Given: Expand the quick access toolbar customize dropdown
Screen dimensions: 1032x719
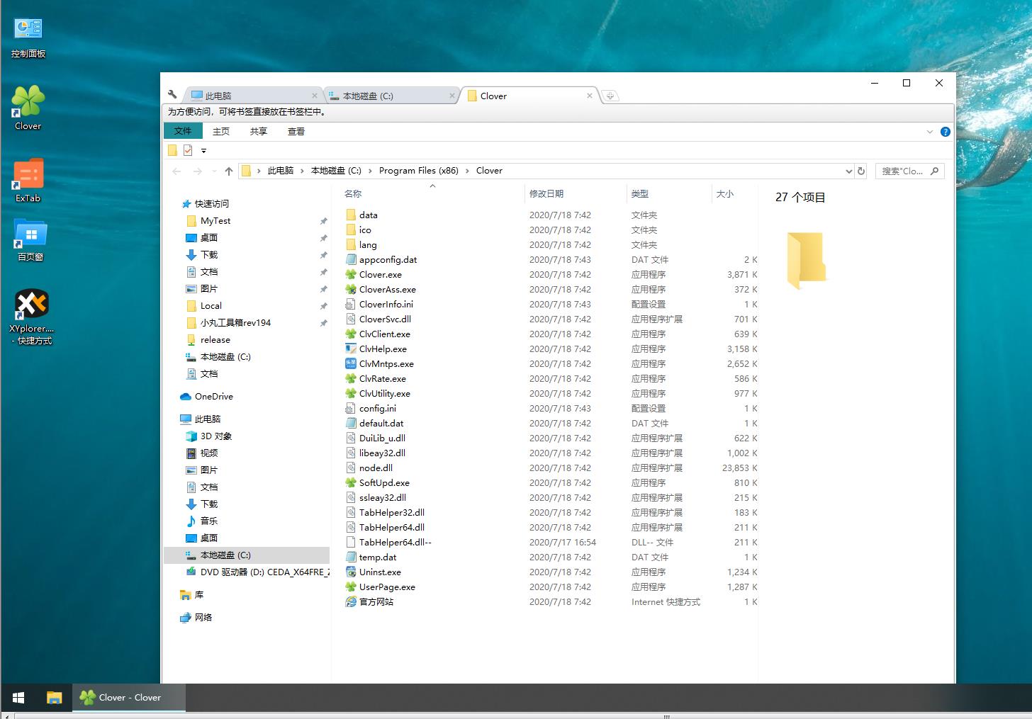Looking at the screenshot, I should [203, 150].
